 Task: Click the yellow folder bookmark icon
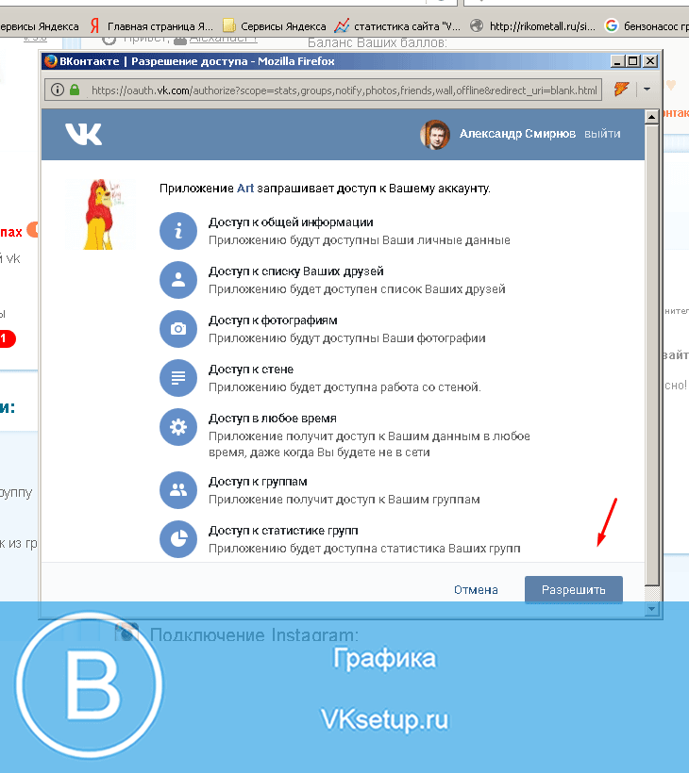[228, 25]
